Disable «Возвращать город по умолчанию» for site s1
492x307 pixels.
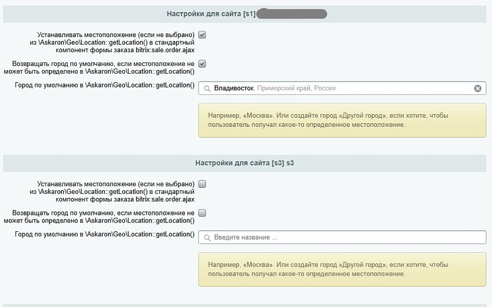pyautogui.click(x=203, y=64)
